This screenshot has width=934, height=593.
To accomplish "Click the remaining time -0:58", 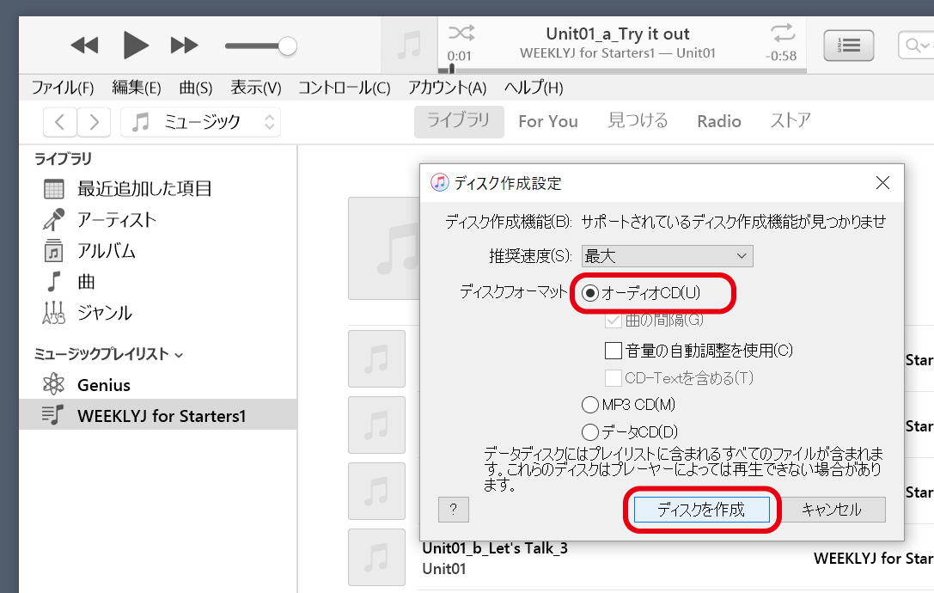I will (781, 56).
